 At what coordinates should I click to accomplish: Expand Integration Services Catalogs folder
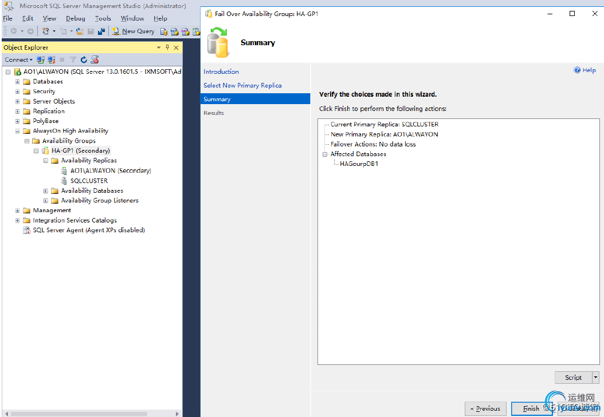[x=17, y=221]
